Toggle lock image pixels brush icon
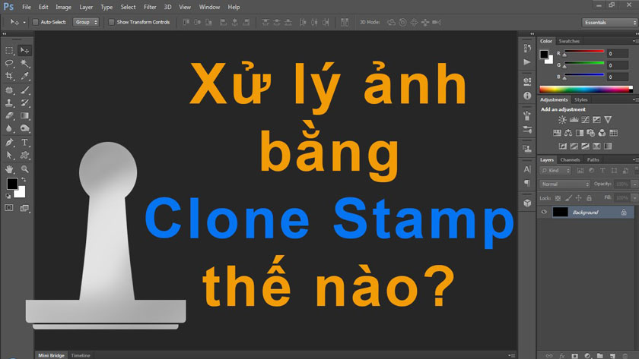639x359 pixels. [568, 198]
